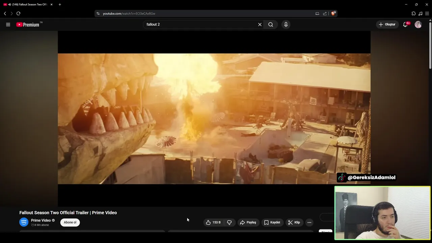This screenshot has height=243, width=432.
Task: Go to YouTube Premium home logo
Action: [28, 25]
